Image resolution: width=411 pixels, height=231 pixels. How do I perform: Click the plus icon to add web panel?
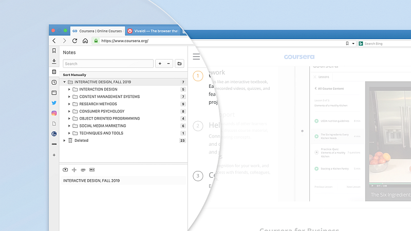pos(54,155)
